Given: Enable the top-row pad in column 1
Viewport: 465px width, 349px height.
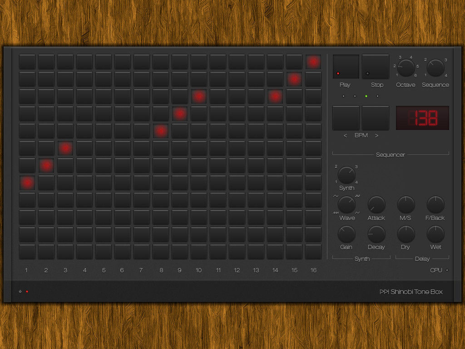Looking at the screenshot, I should pos(27,62).
